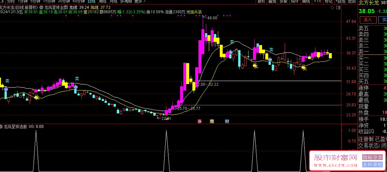Click the 买五 order book row
This screenshot has width=387, height=172.
pyautogui.click(x=372, y=81)
